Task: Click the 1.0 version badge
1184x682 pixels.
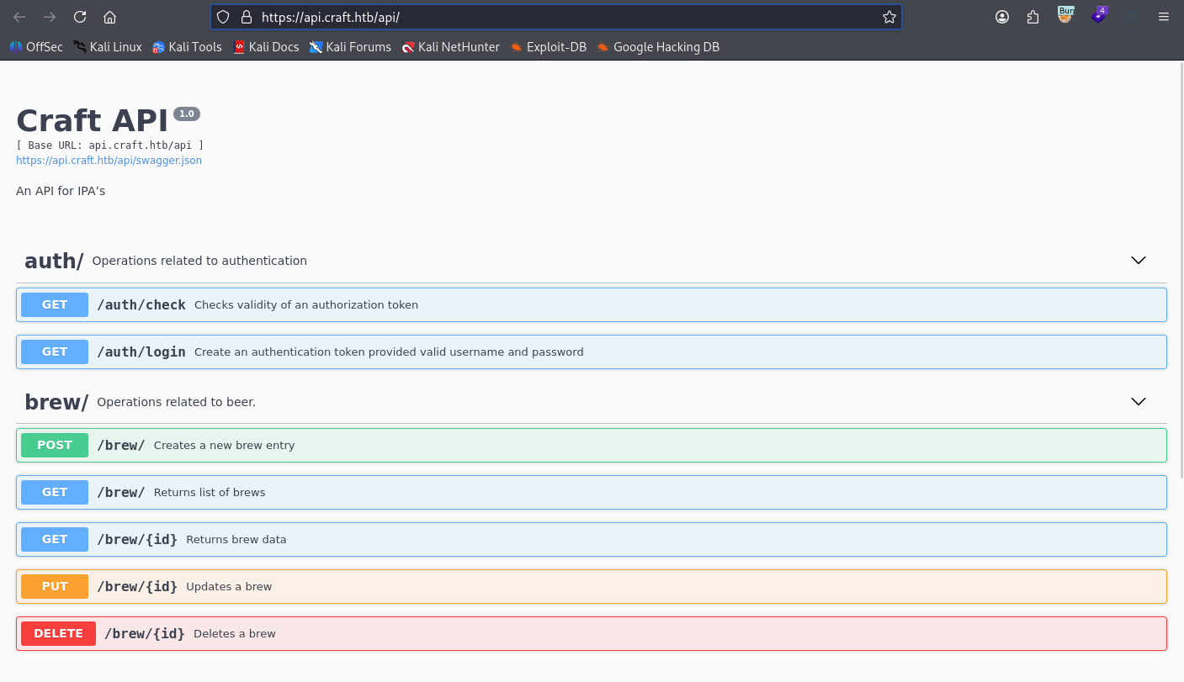Action: click(187, 114)
